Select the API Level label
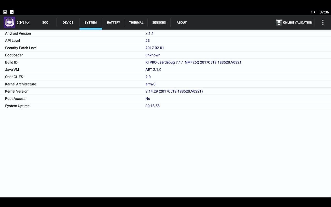This screenshot has height=207, width=331. click(x=12, y=41)
